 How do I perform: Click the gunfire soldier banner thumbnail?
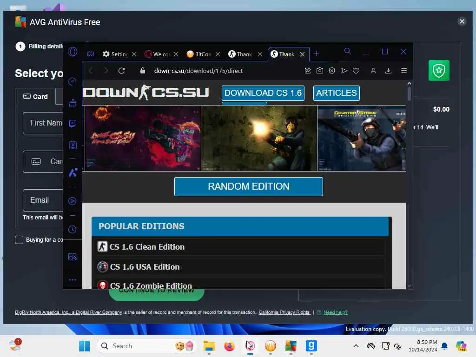[x=259, y=138]
